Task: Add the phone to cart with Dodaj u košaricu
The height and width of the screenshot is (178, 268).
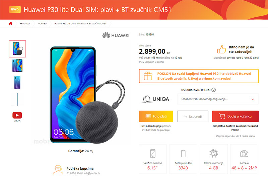Action: tap(235, 116)
